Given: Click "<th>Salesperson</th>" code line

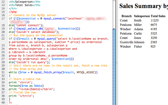Looking at the screenshot, I should pyautogui.click(x=25, y=2).
